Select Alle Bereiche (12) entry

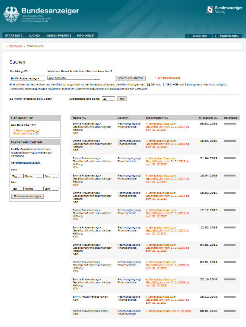[x=23, y=125]
